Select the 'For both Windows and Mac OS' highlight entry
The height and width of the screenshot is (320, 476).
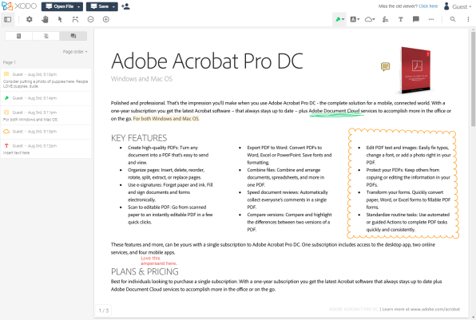tap(46, 116)
